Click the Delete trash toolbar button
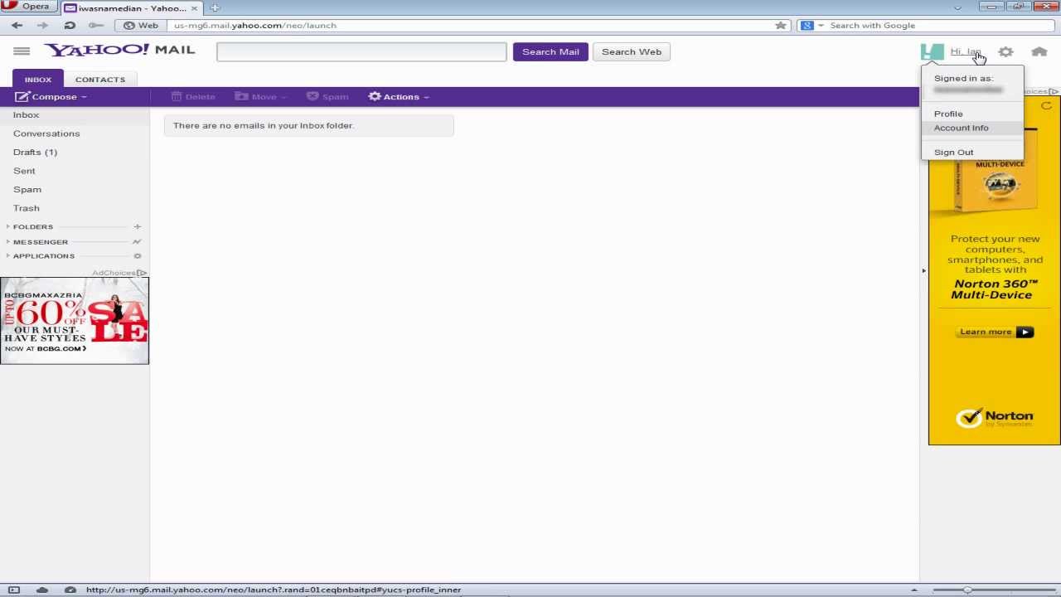This screenshot has height=597, width=1061. [x=193, y=97]
